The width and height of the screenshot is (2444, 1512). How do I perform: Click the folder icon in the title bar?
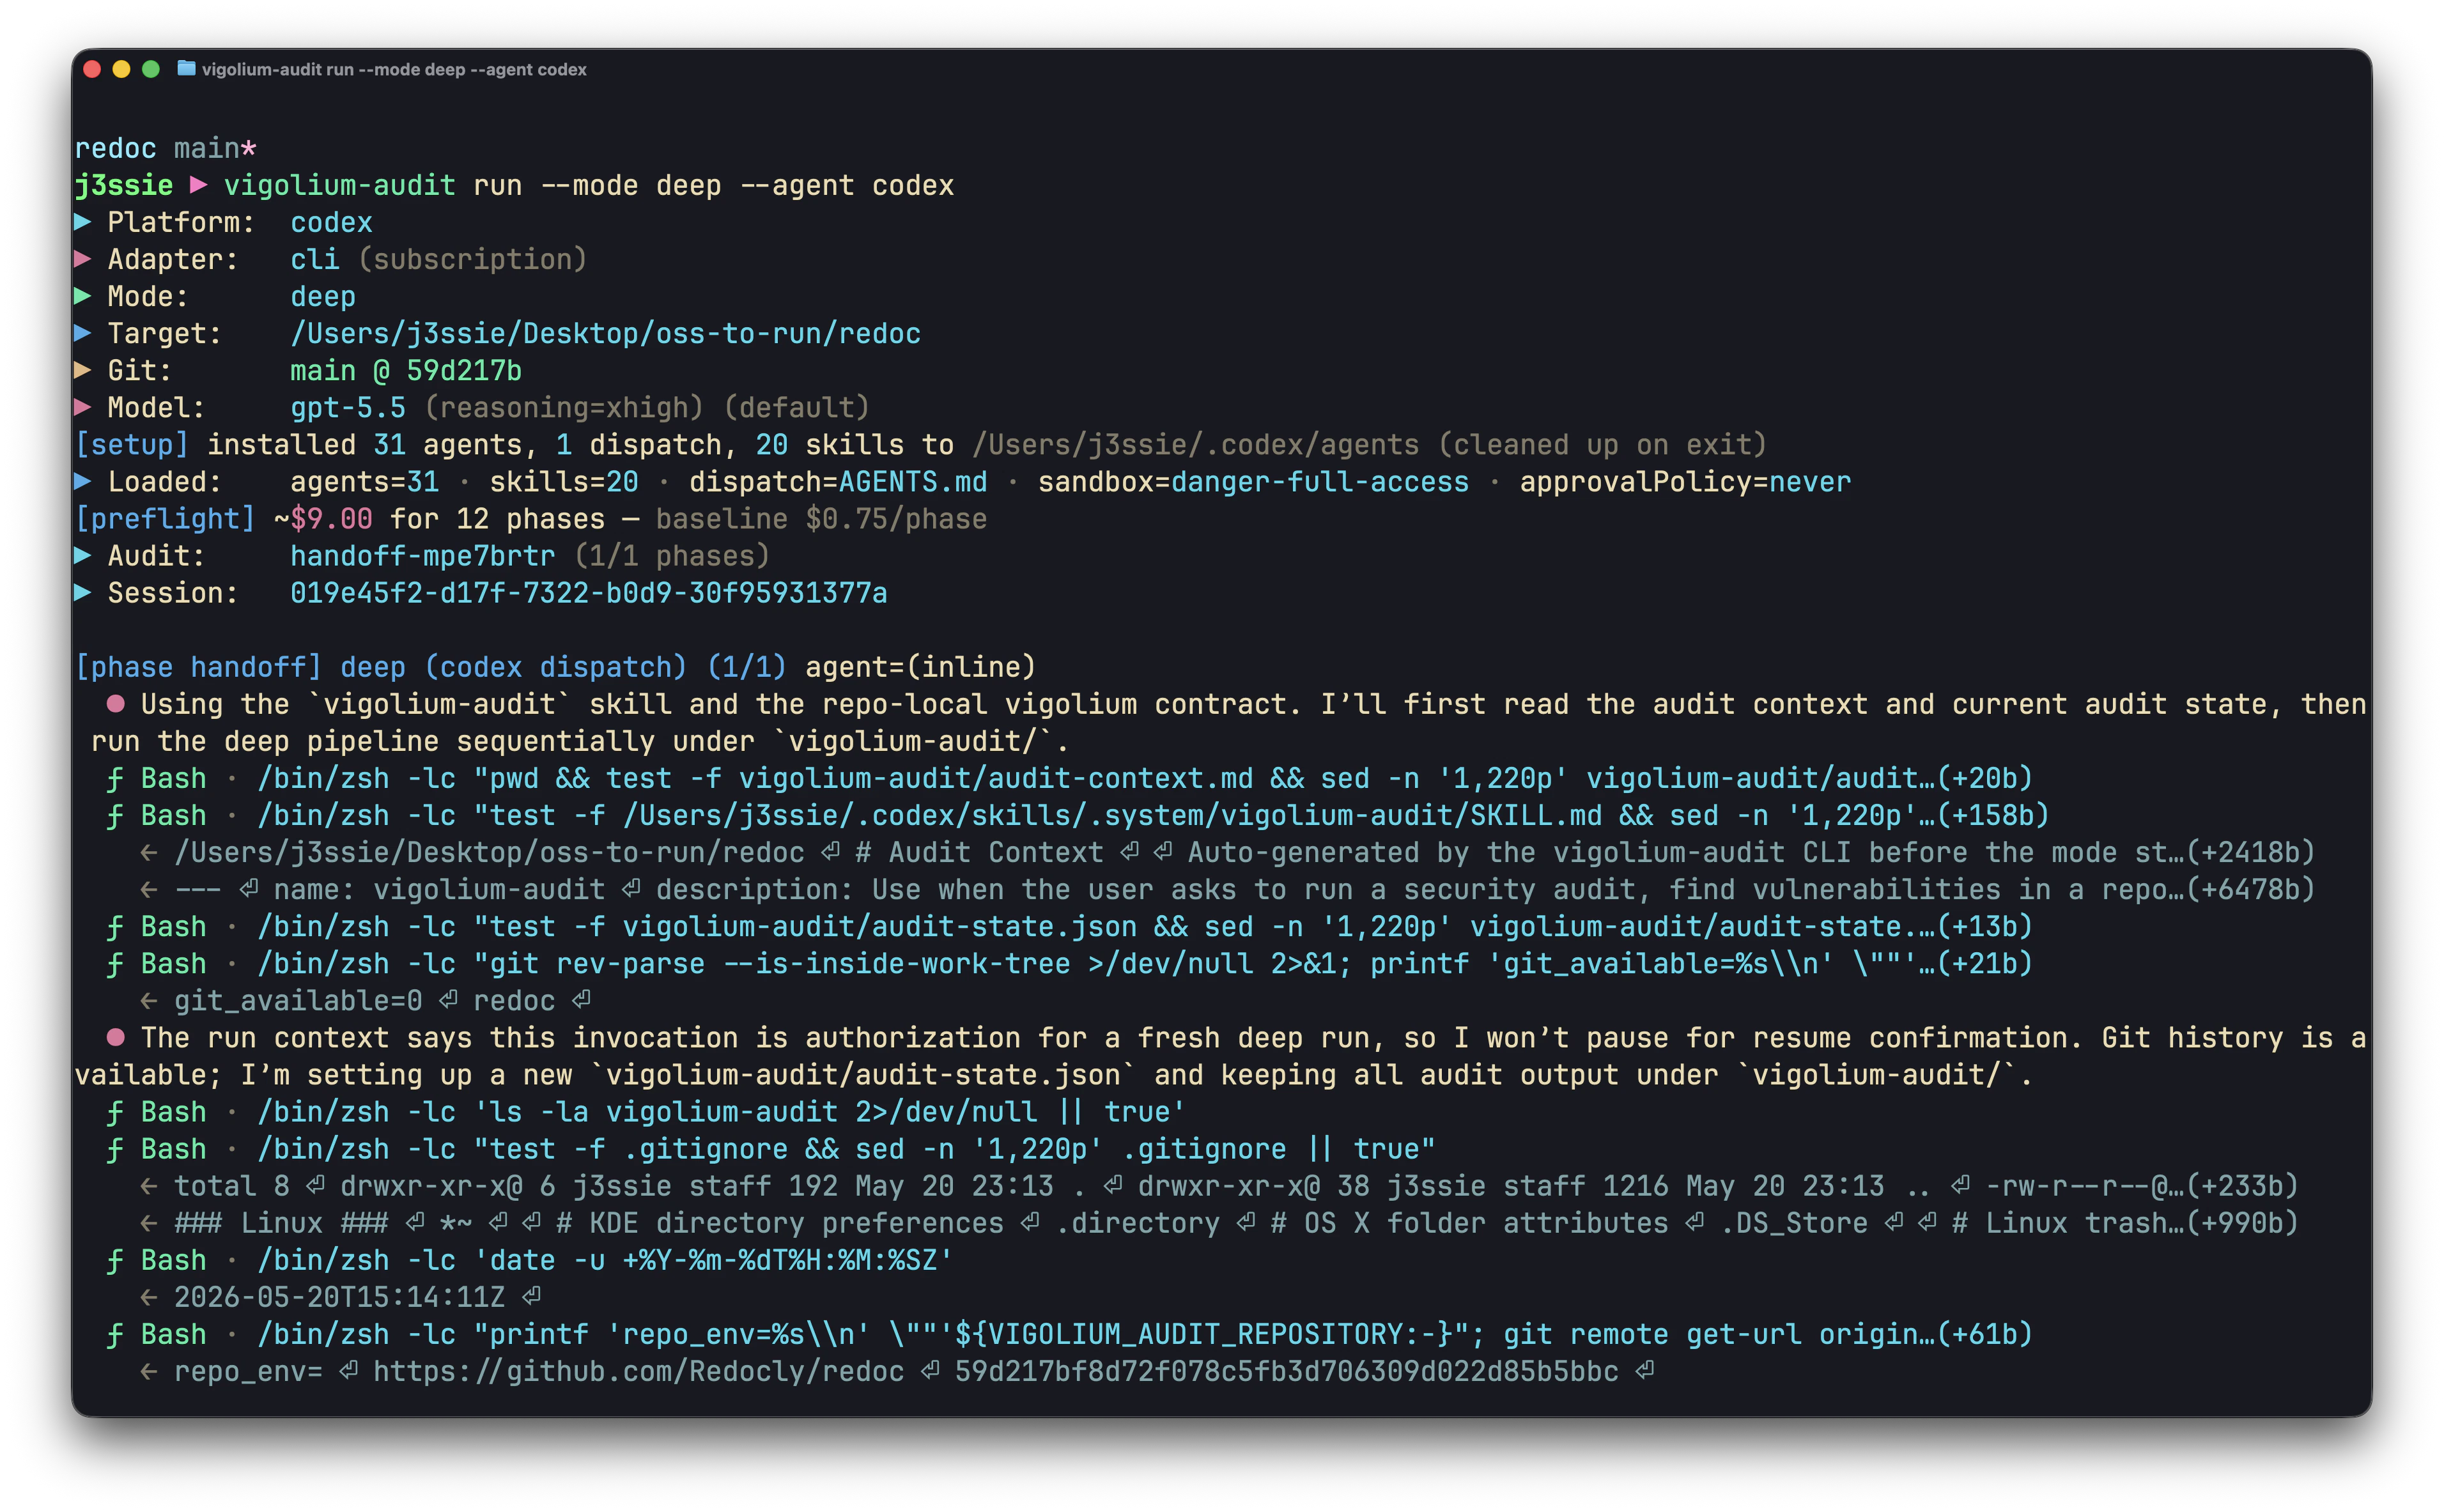186,69
